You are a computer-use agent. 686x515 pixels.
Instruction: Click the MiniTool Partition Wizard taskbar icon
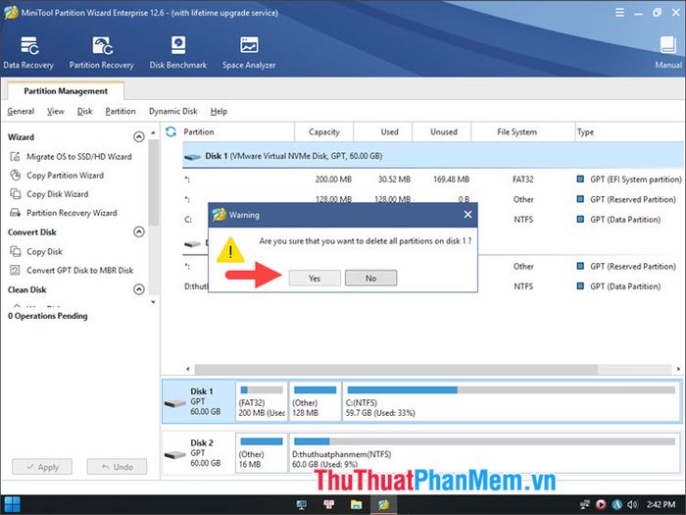click(384, 504)
